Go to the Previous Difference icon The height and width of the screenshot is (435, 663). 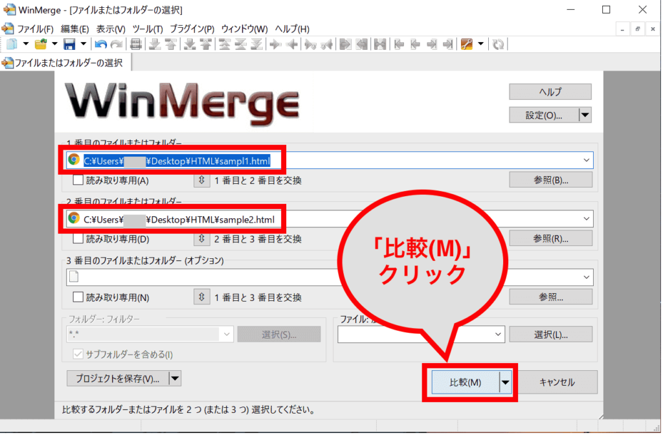(x=171, y=44)
